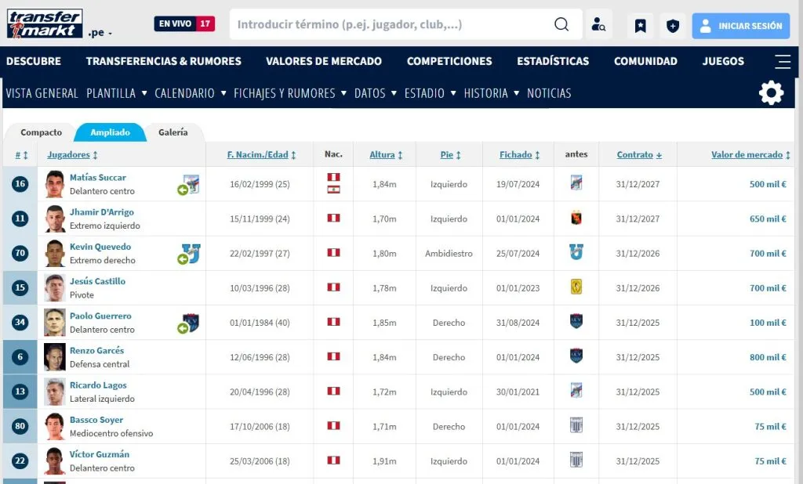Click the En Vivo live badge
This screenshot has width=803, height=484.
click(184, 24)
